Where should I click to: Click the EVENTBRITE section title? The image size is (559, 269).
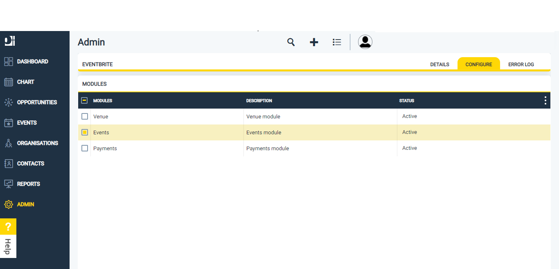point(97,64)
